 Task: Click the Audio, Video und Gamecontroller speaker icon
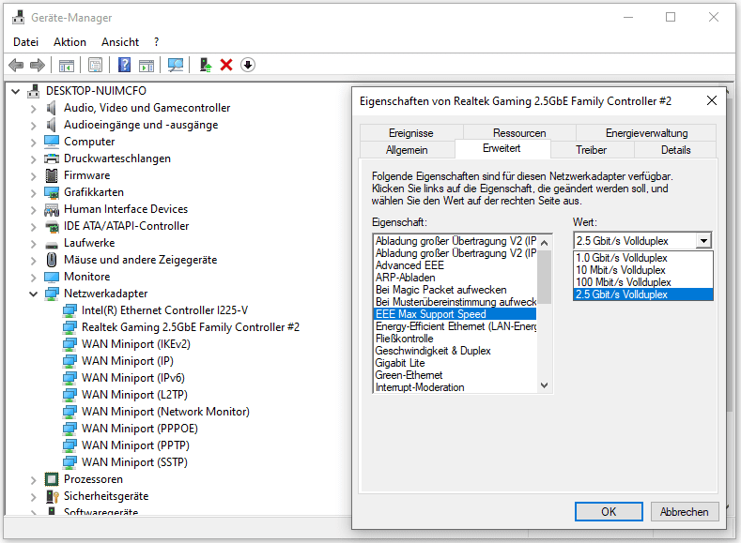pos(52,108)
